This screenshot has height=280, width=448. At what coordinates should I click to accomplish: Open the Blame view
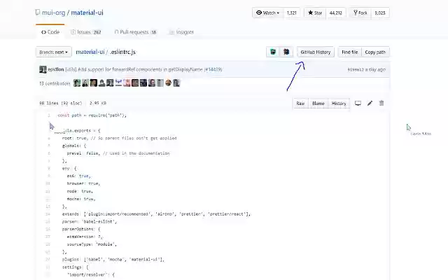pos(318,104)
